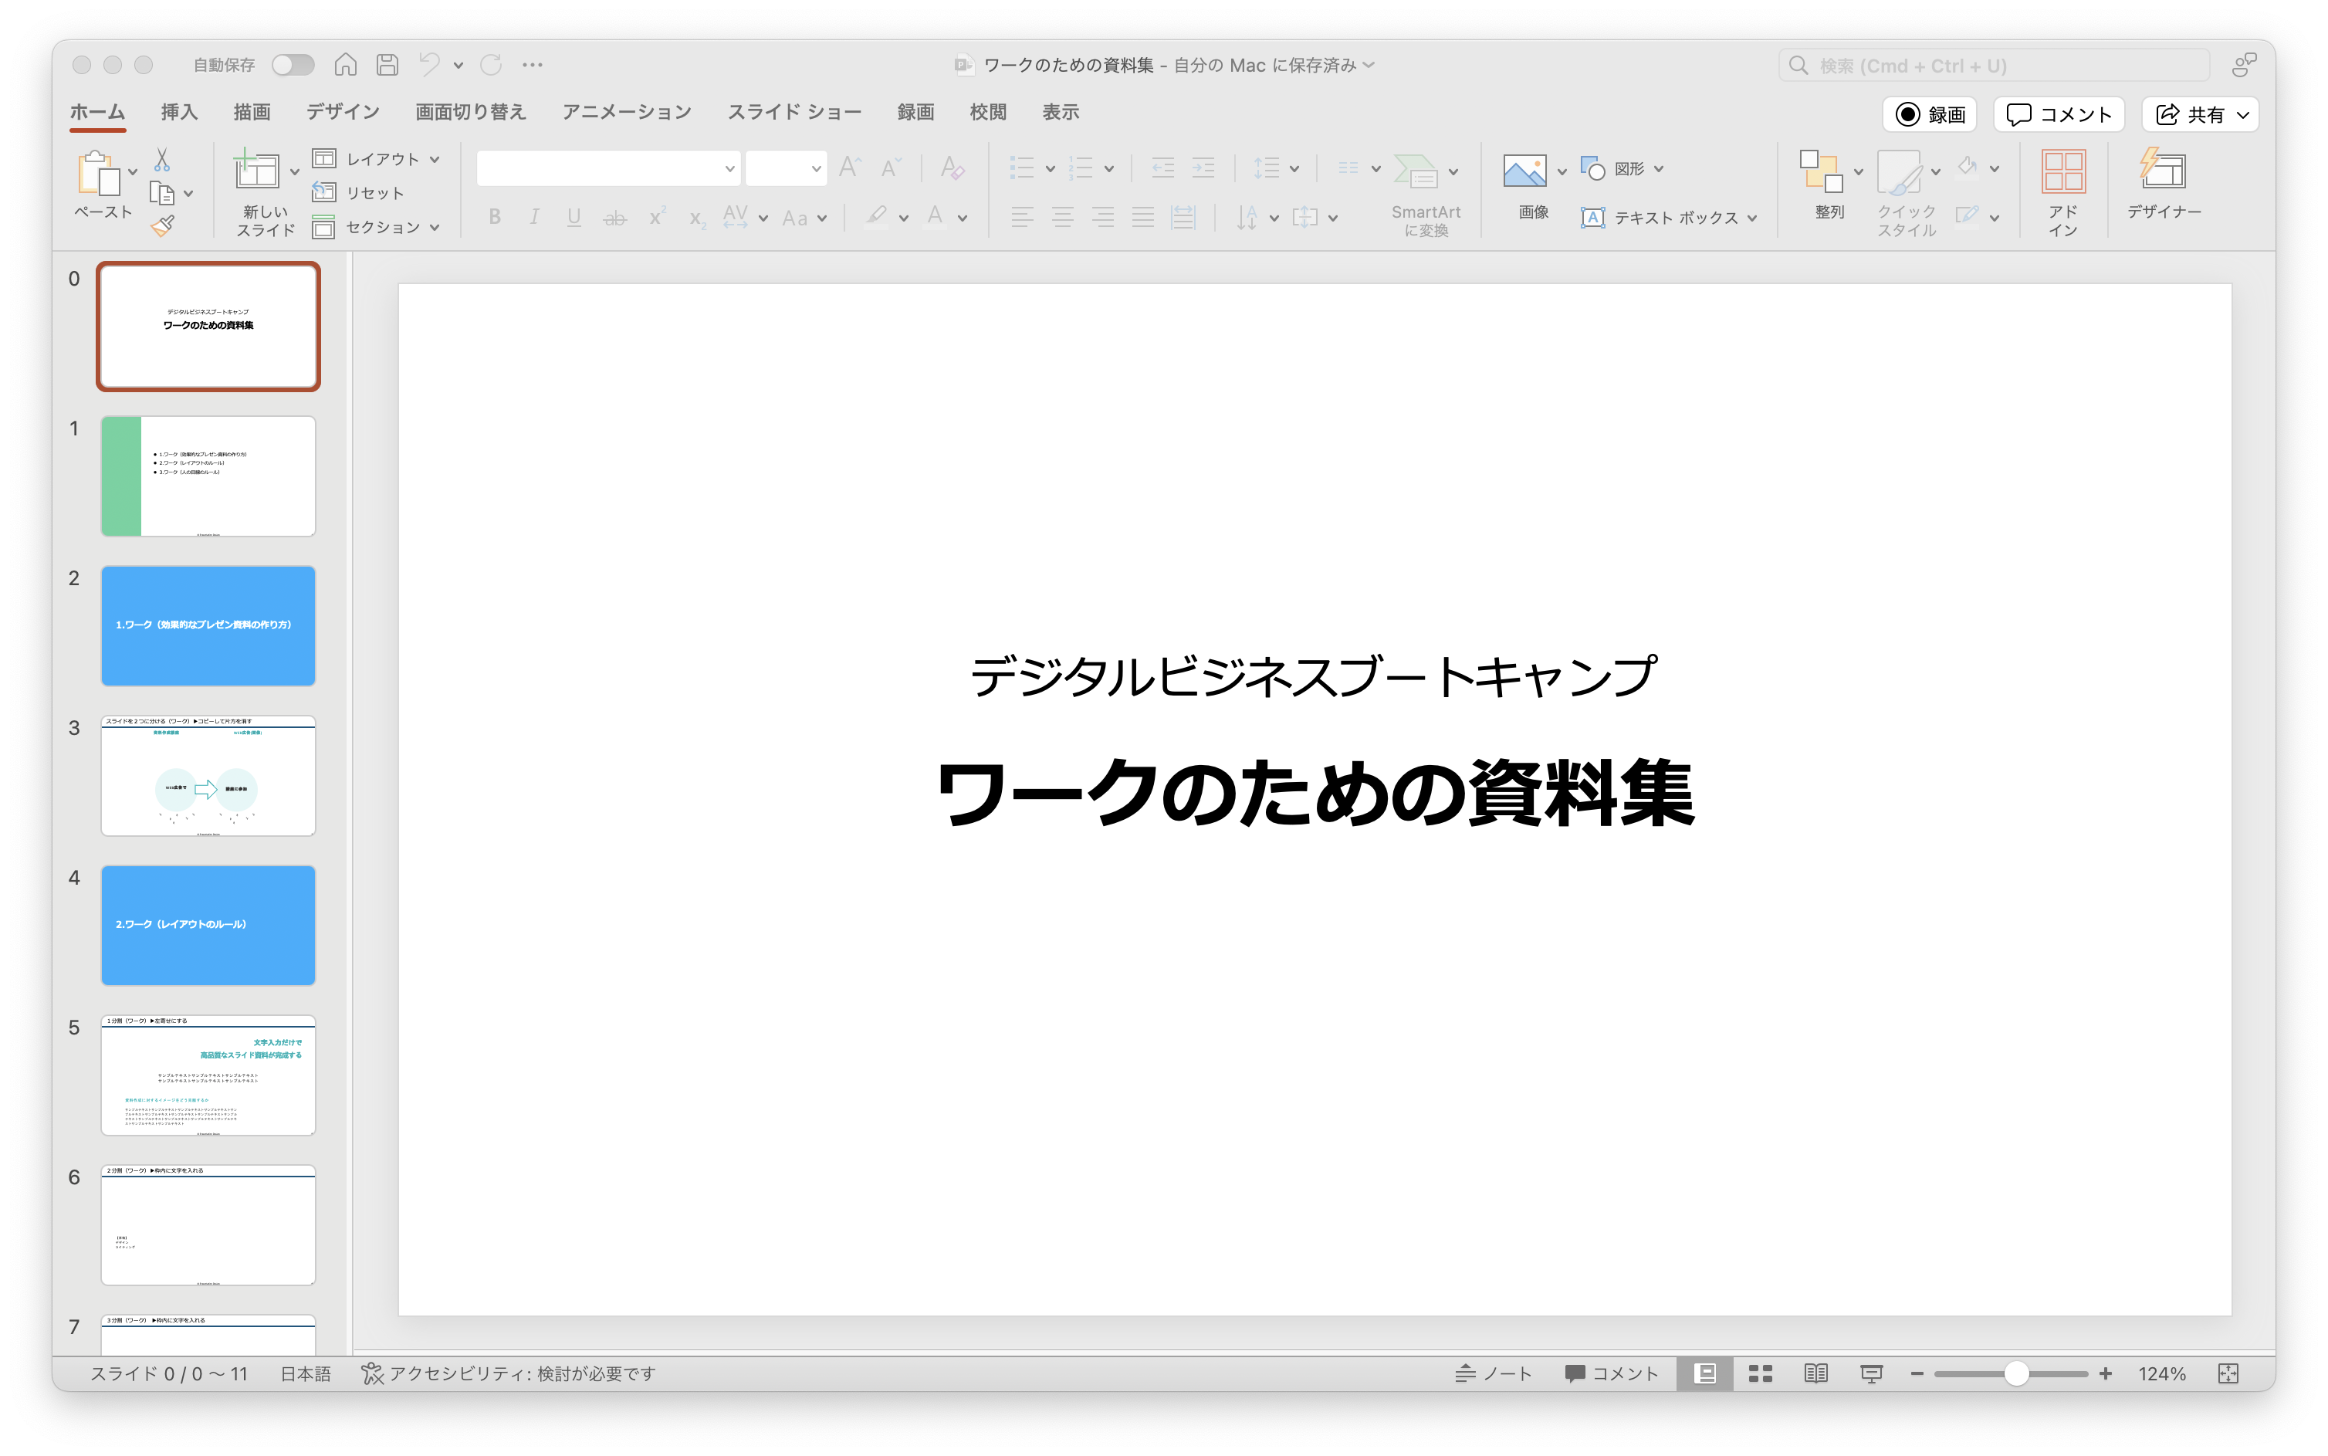
Task: Click the 整列 arrange icon
Action: tap(1822, 171)
